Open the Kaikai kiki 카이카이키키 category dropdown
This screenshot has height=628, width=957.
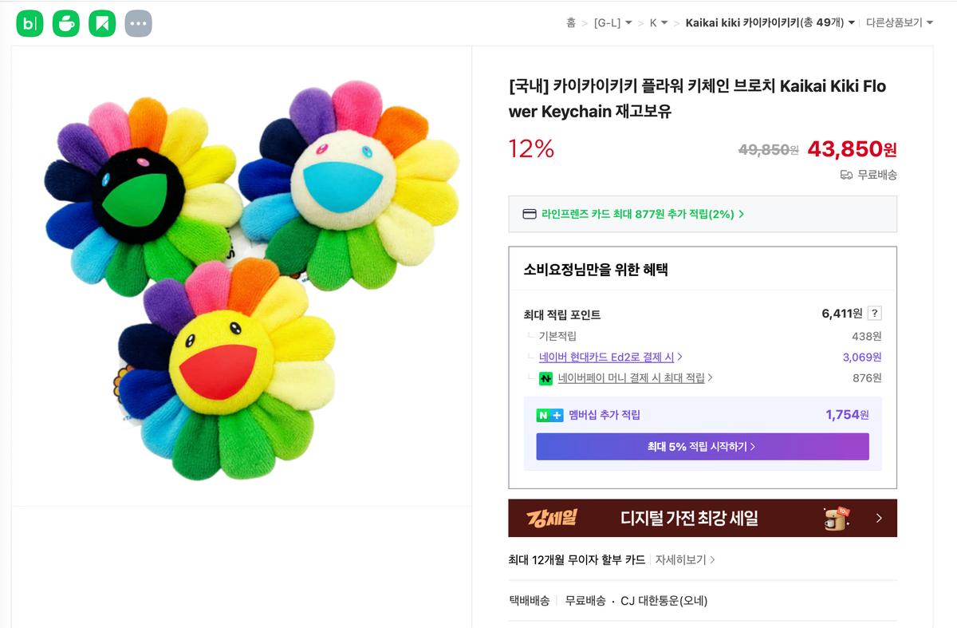[766, 24]
